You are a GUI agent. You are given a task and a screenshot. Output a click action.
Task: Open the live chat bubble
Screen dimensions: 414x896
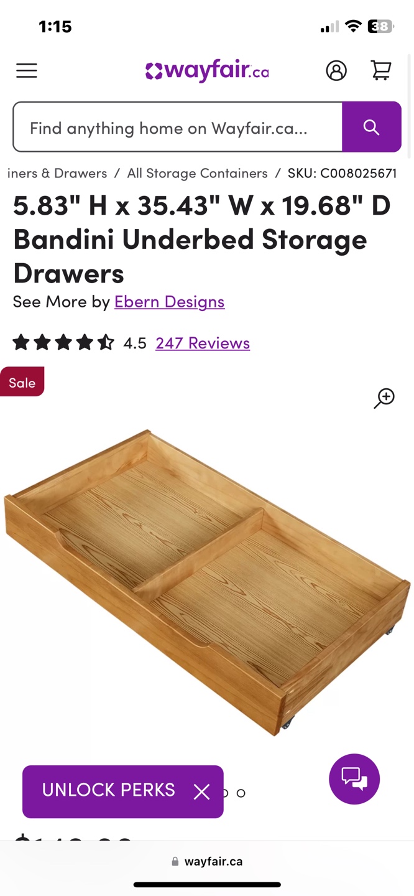(354, 779)
